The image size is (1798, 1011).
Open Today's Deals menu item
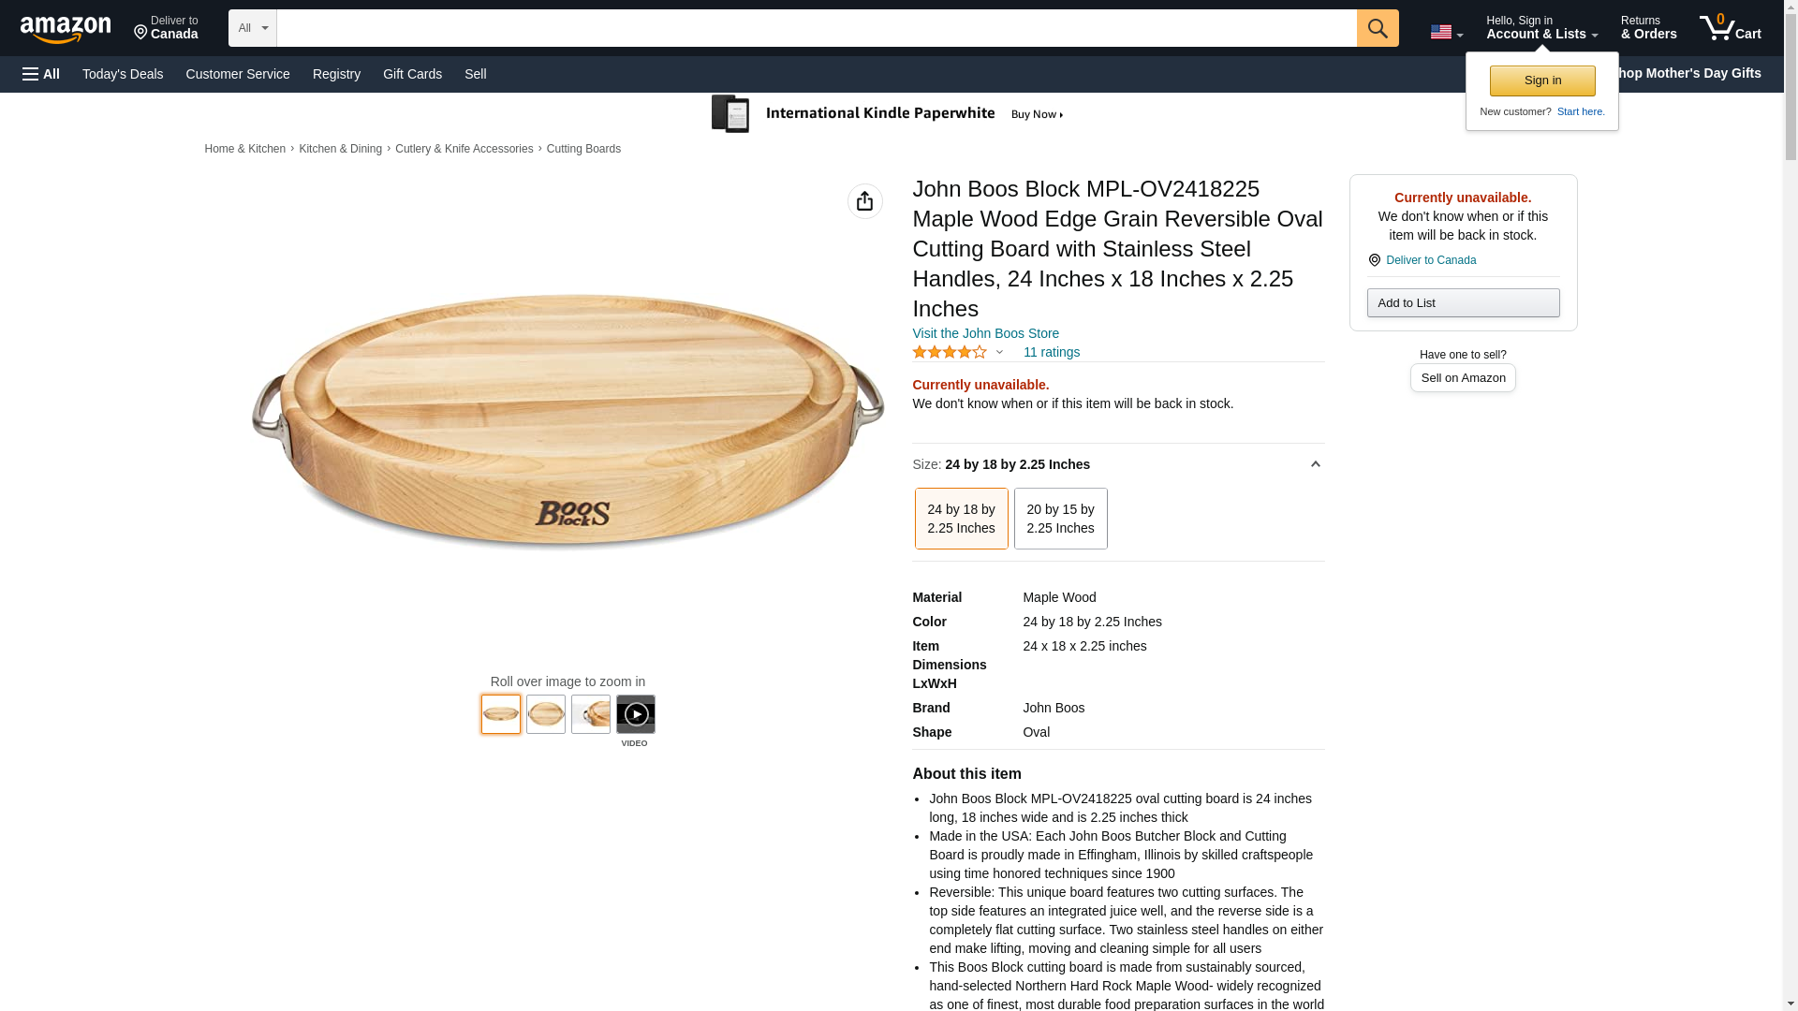[123, 74]
